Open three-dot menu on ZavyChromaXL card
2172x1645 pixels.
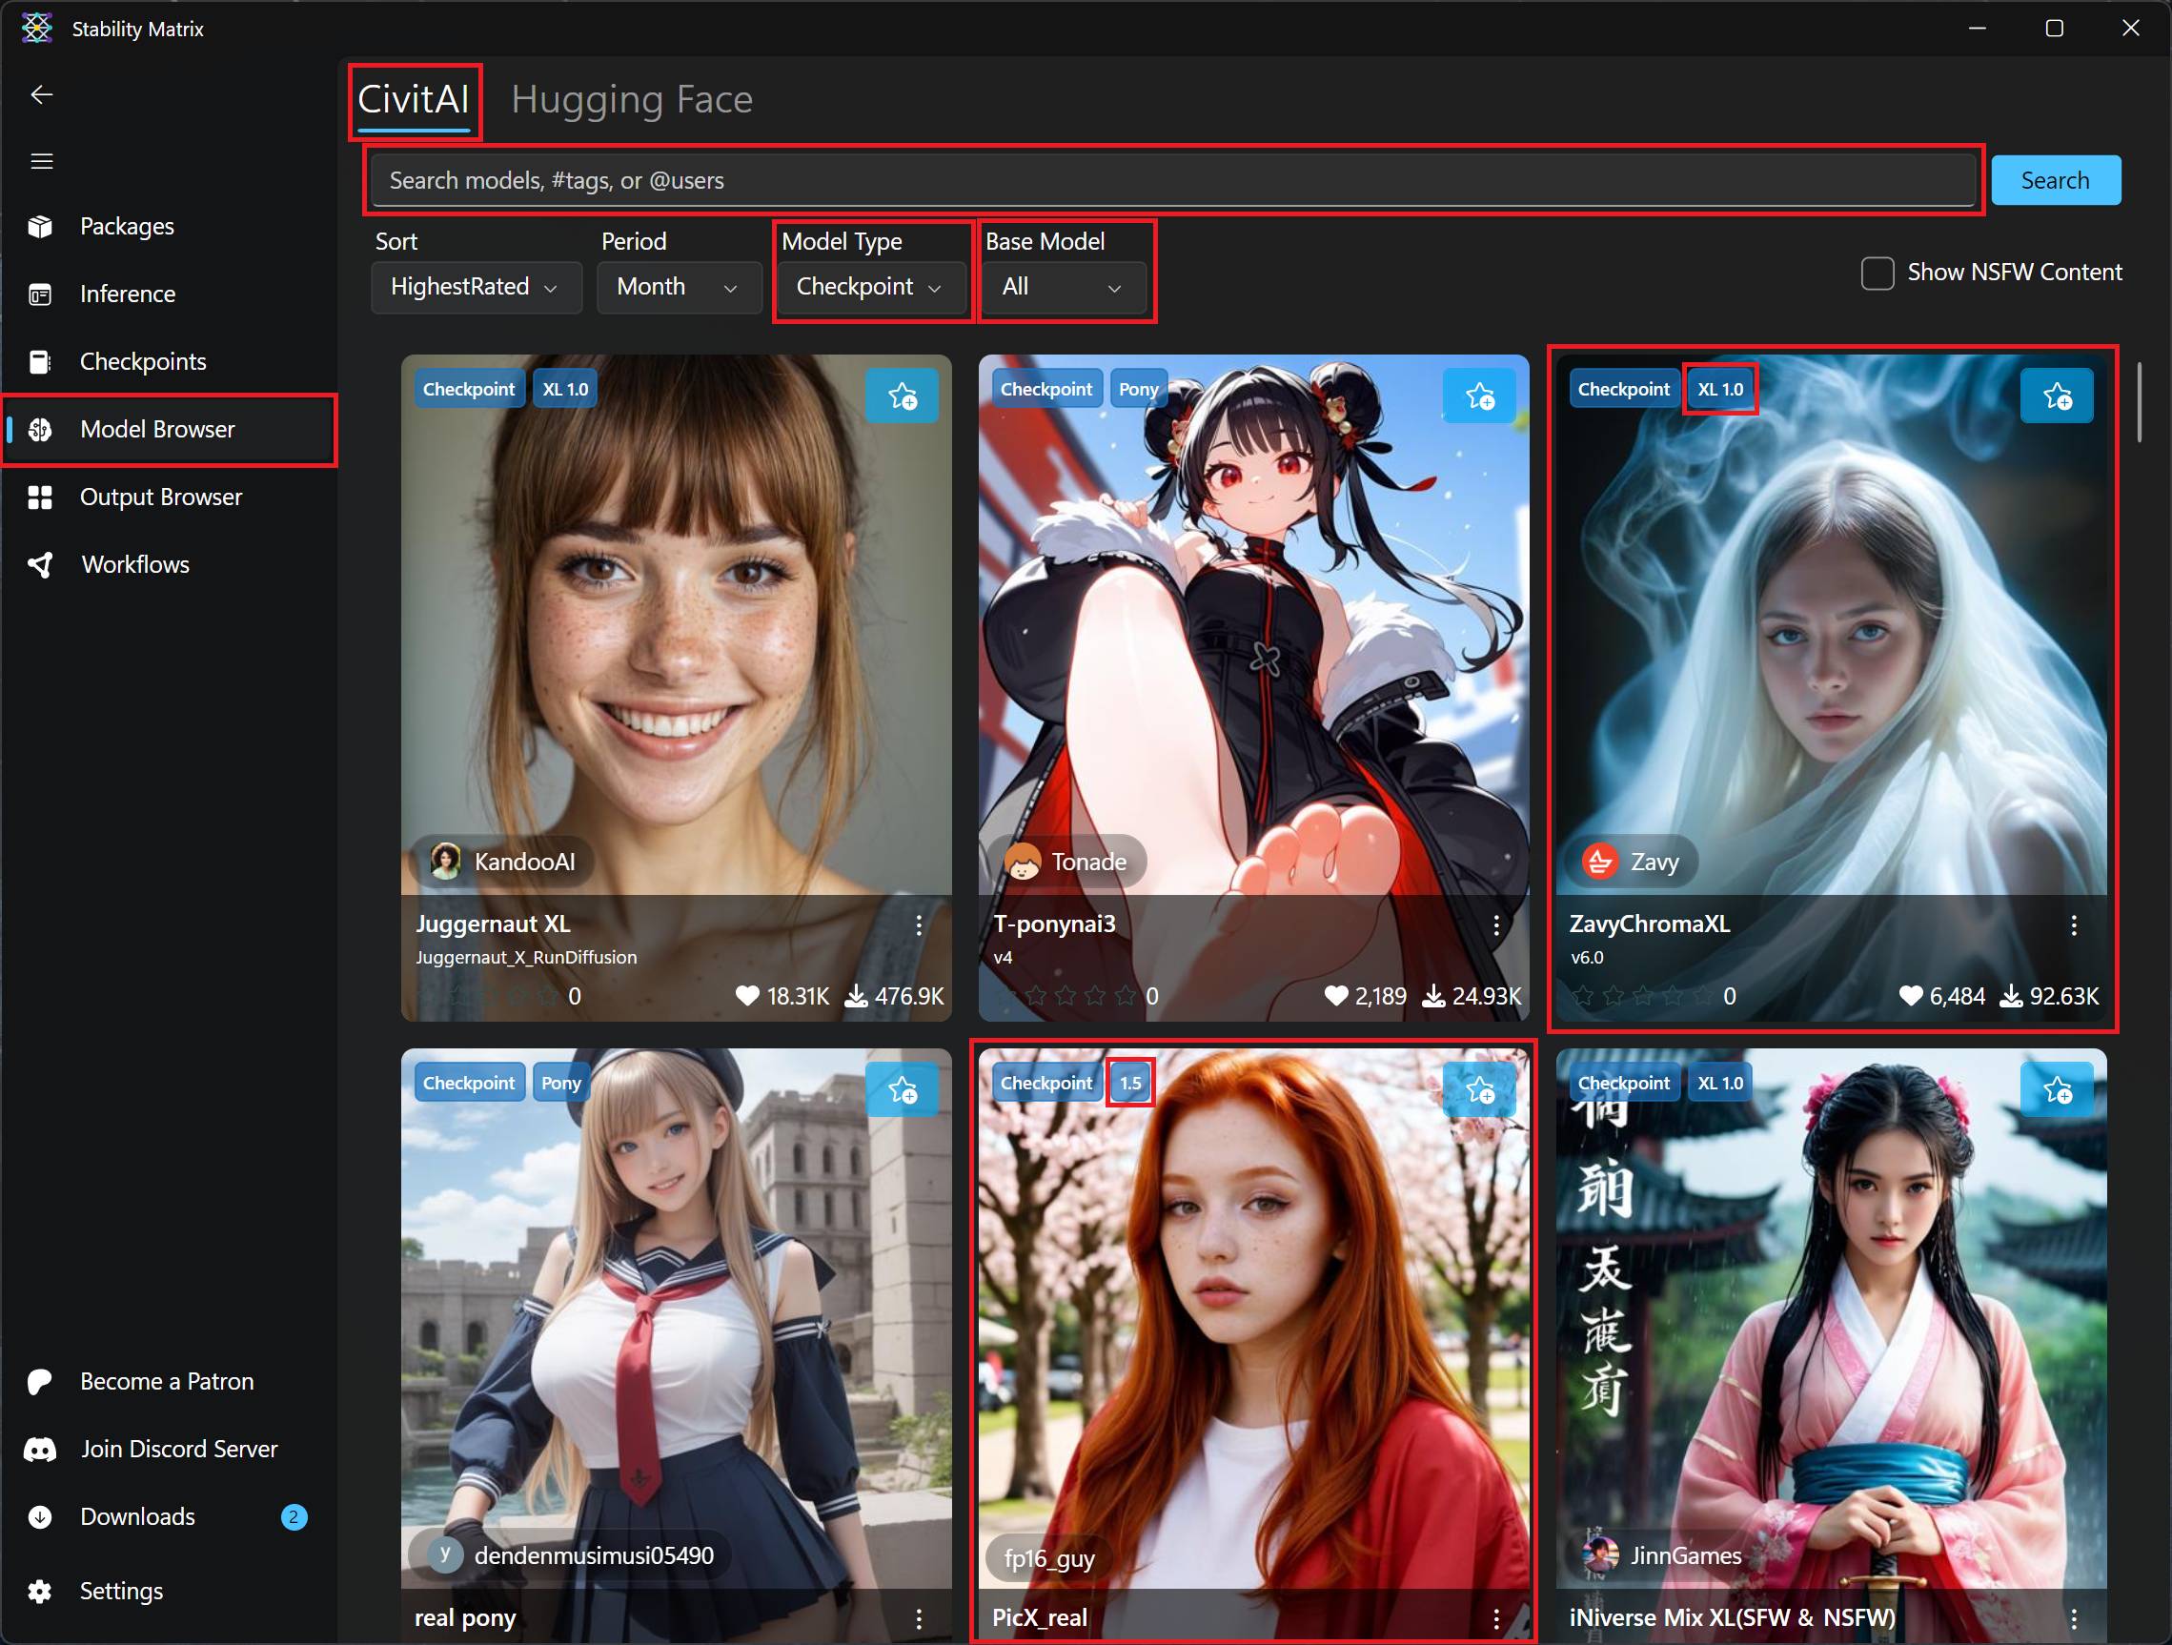2073,925
